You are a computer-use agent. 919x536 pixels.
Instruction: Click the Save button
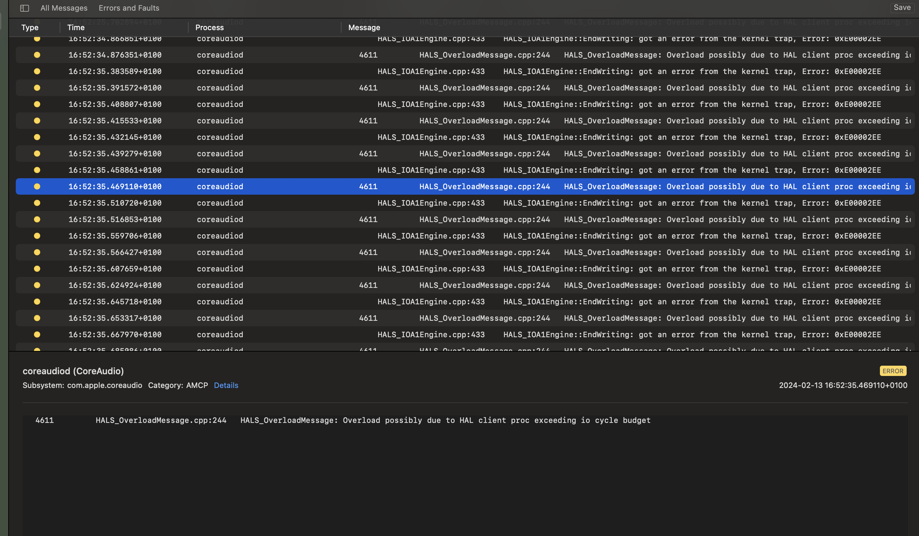point(902,8)
